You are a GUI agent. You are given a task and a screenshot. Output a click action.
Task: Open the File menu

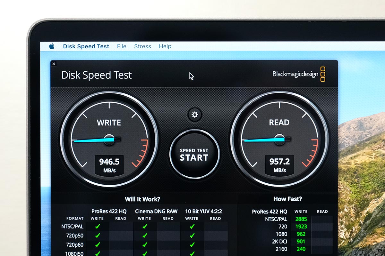click(x=122, y=46)
